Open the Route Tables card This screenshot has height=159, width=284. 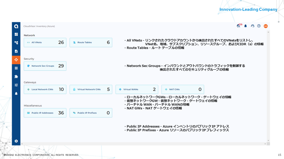91,42
